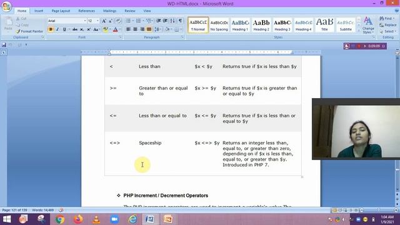This screenshot has height=225, width=400.
Task: Click the Replace button
Action: point(388,25)
